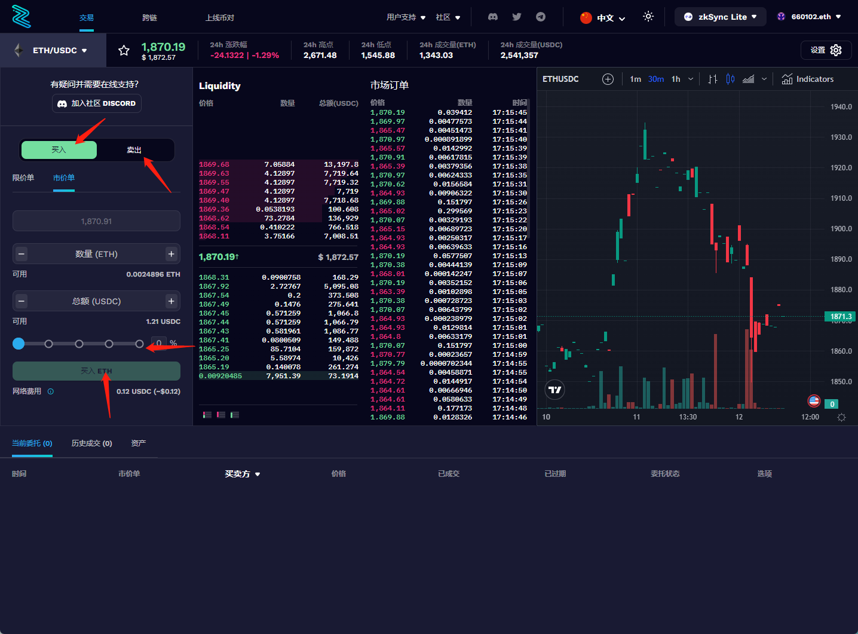The height and width of the screenshot is (634, 858).
Task: Select the 买入 buy side
Action: point(59,150)
